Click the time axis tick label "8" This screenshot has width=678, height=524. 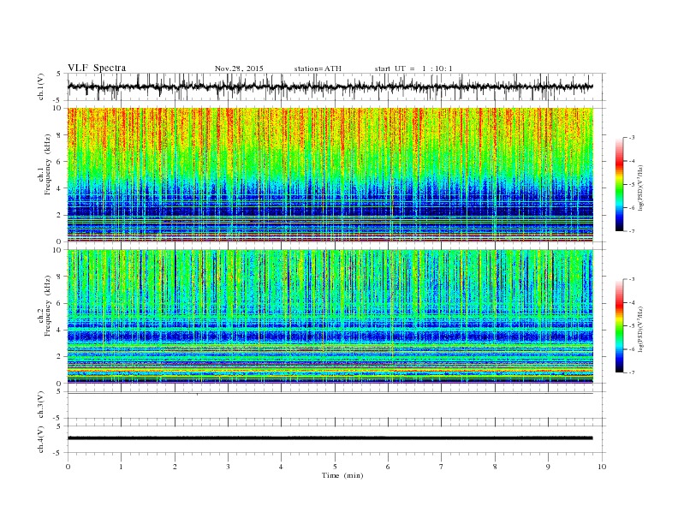click(495, 467)
